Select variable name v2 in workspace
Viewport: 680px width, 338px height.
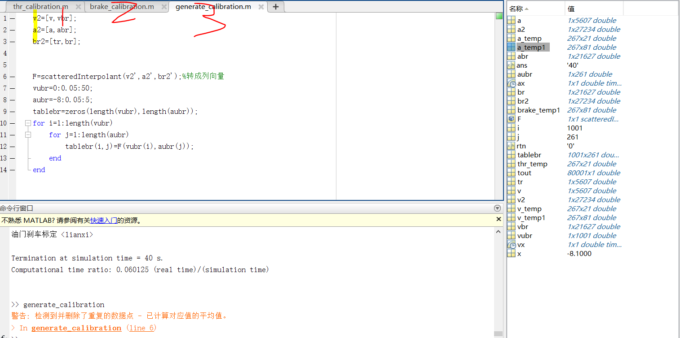tap(521, 199)
